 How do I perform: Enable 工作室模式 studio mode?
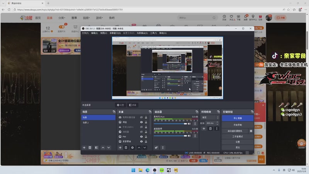pos(238,136)
